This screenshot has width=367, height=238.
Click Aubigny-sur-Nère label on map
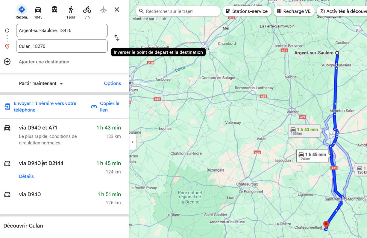click(x=336, y=65)
